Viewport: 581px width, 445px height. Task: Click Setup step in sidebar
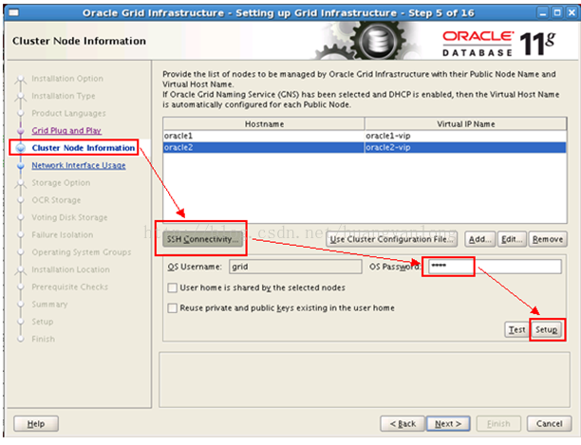pos(42,322)
